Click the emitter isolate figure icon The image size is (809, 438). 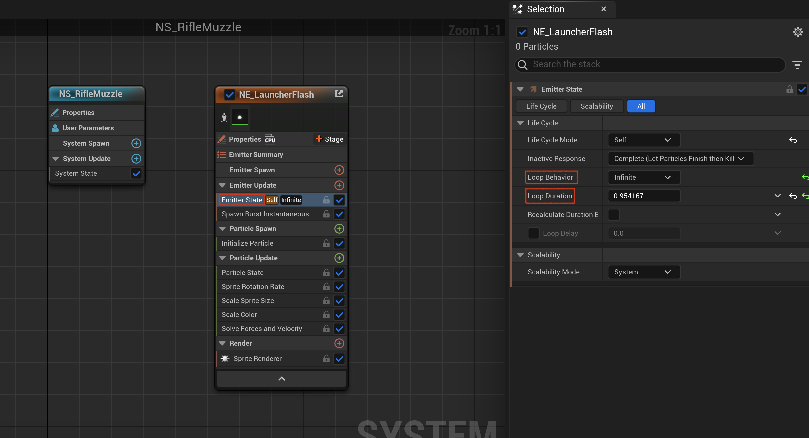224,118
